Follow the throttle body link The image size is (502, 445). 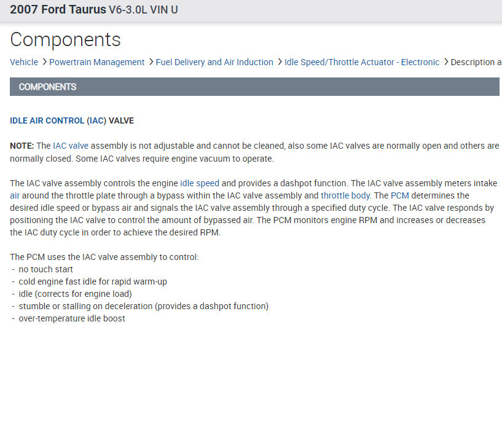pyautogui.click(x=345, y=195)
